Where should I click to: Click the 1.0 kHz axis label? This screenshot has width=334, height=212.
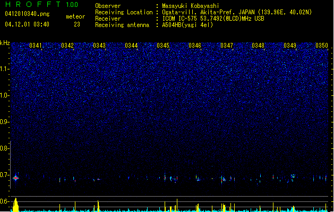[x=5, y=95]
